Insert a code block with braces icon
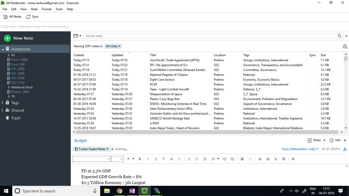 (179, 159)
